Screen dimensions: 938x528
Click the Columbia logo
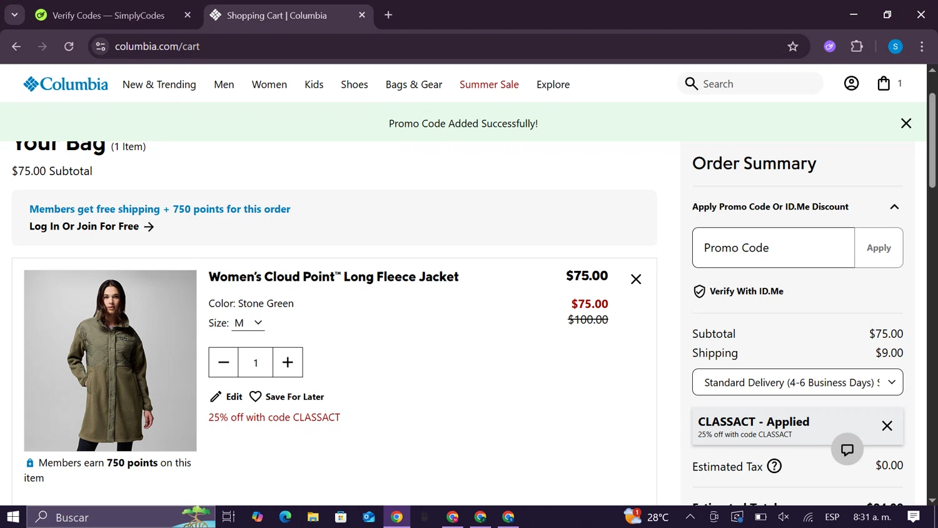coord(66,84)
